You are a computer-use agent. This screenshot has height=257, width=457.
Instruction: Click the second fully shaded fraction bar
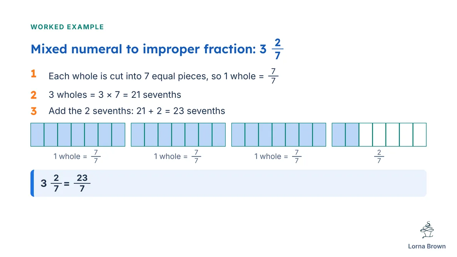[x=178, y=135]
